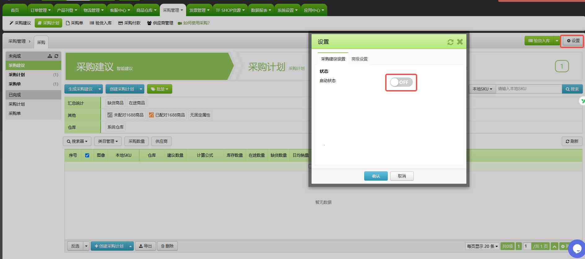Open the 订单管理 menu
The width and height of the screenshot is (585, 259).
[x=41, y=10]
